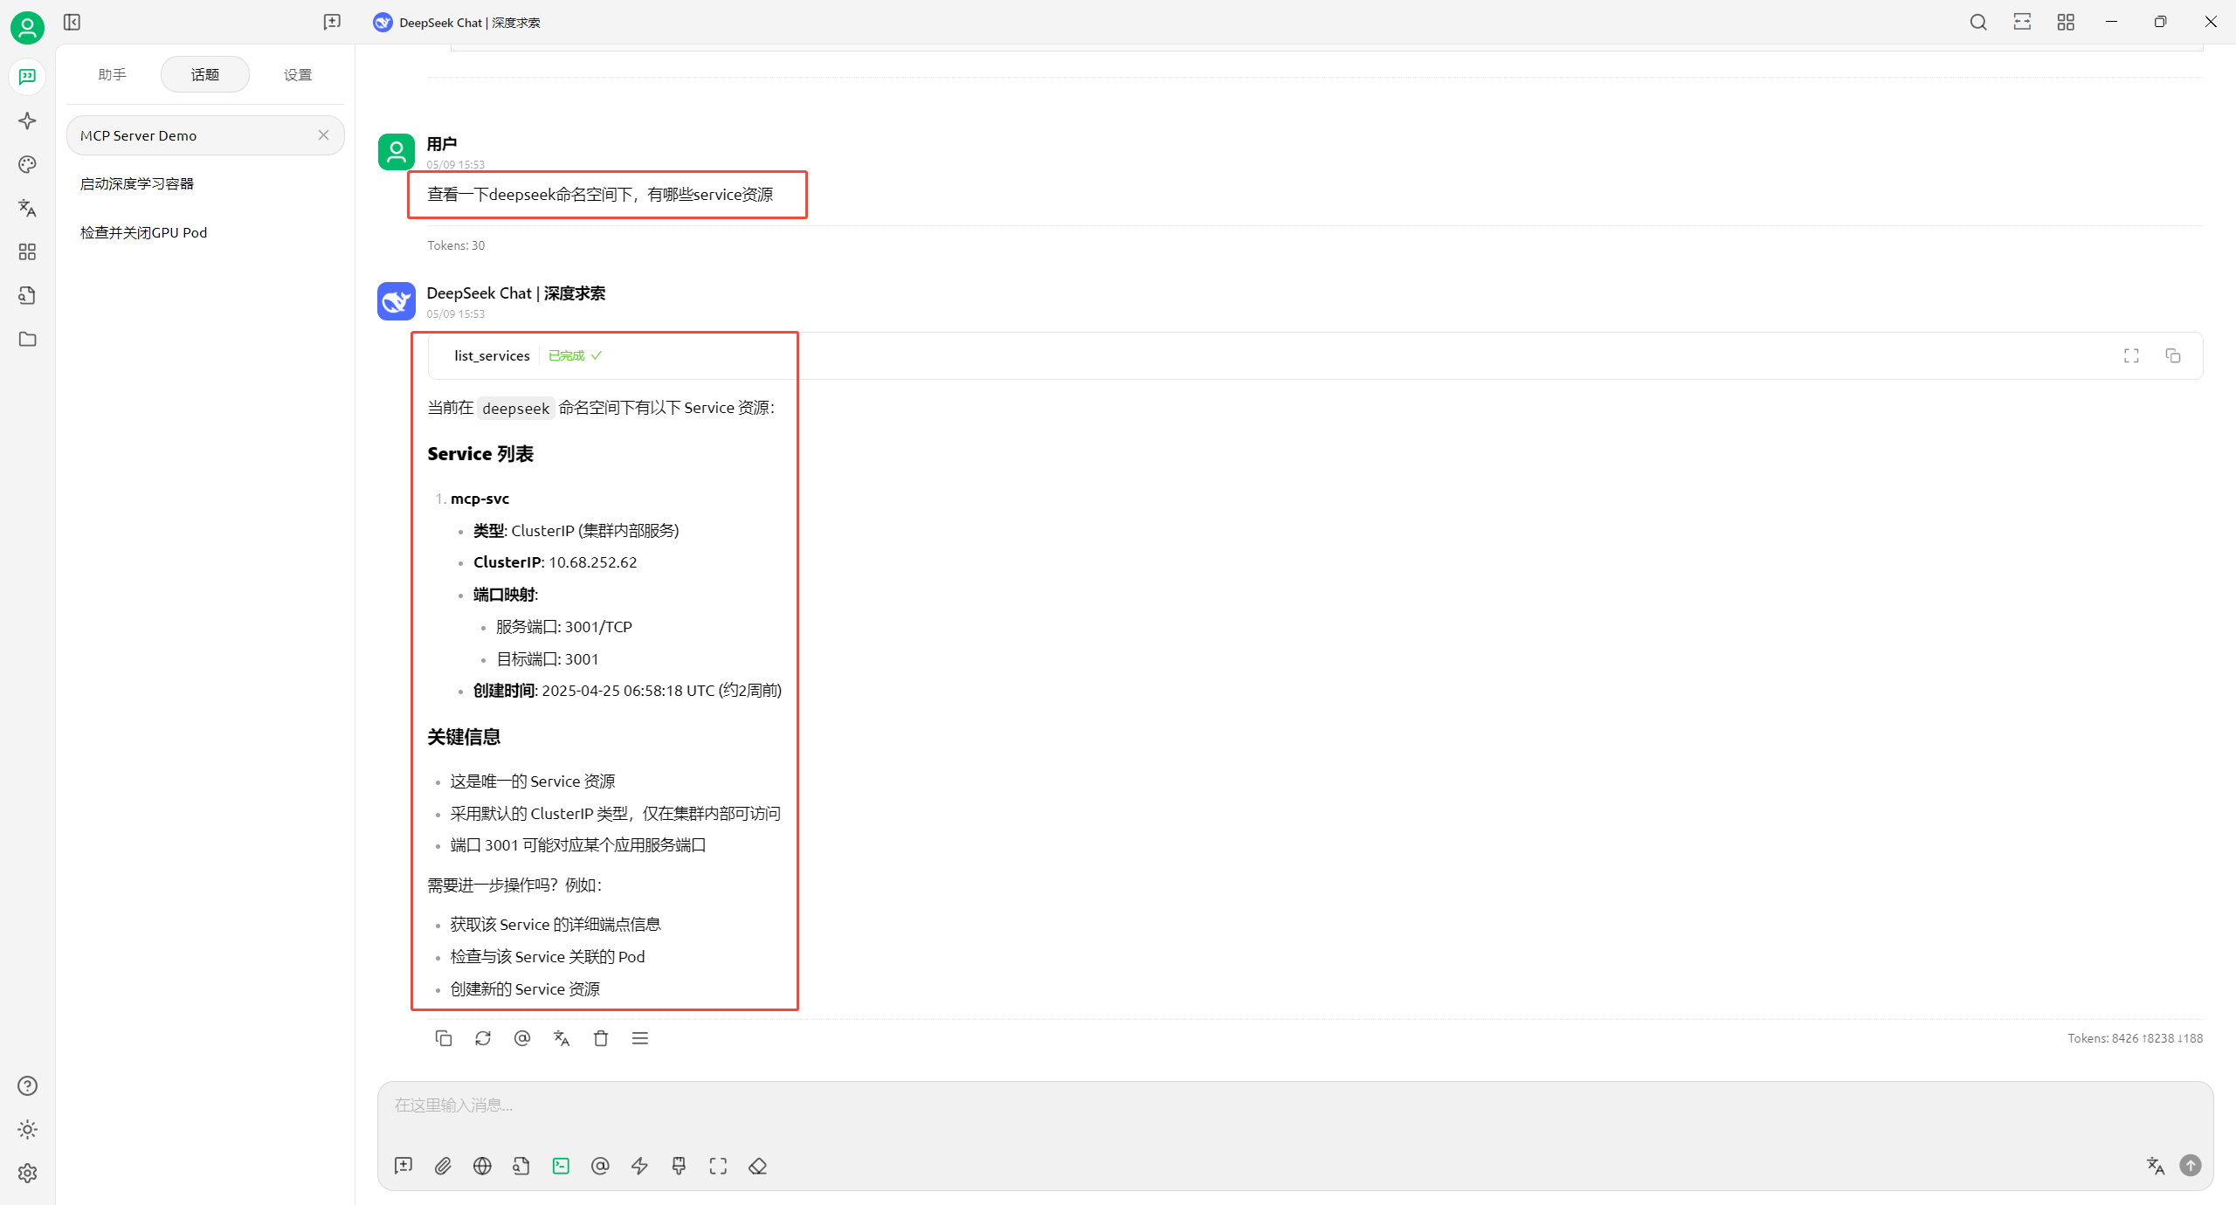Open the knowledge base sidebar icon
The image size is (2236, 1205).
[x=27, y=295]
